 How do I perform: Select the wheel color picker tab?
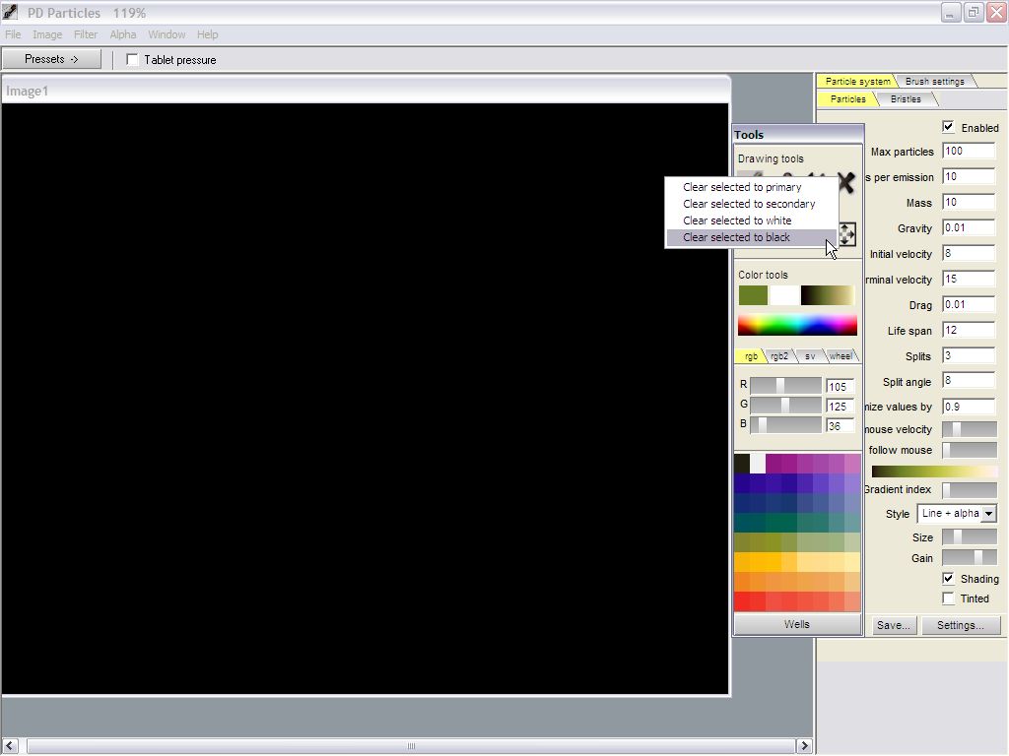pyautogui.click(x=841, y=356)
